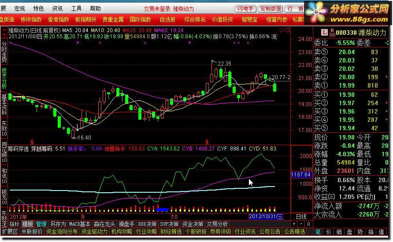Screen dimensions: 393x242
Task: Select 恒富内参 in the red toolbar
Action: tap(277, 19)
